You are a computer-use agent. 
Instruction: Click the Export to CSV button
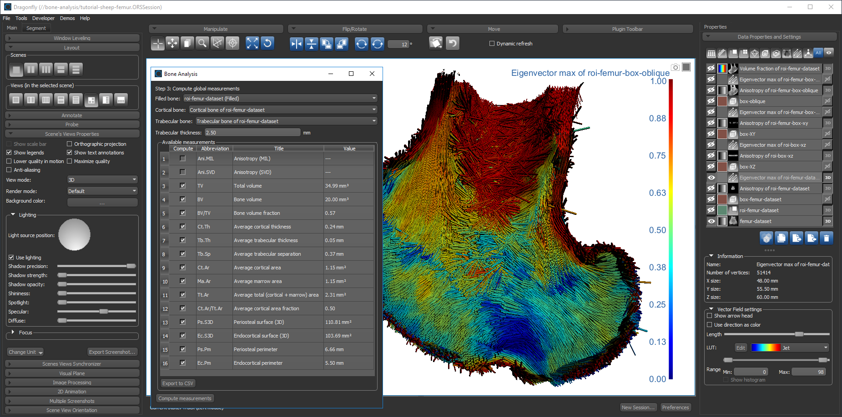(x=178, y=383)
